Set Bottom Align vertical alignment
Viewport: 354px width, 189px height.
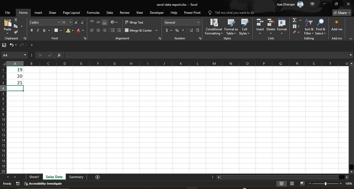tap(105, 22)
